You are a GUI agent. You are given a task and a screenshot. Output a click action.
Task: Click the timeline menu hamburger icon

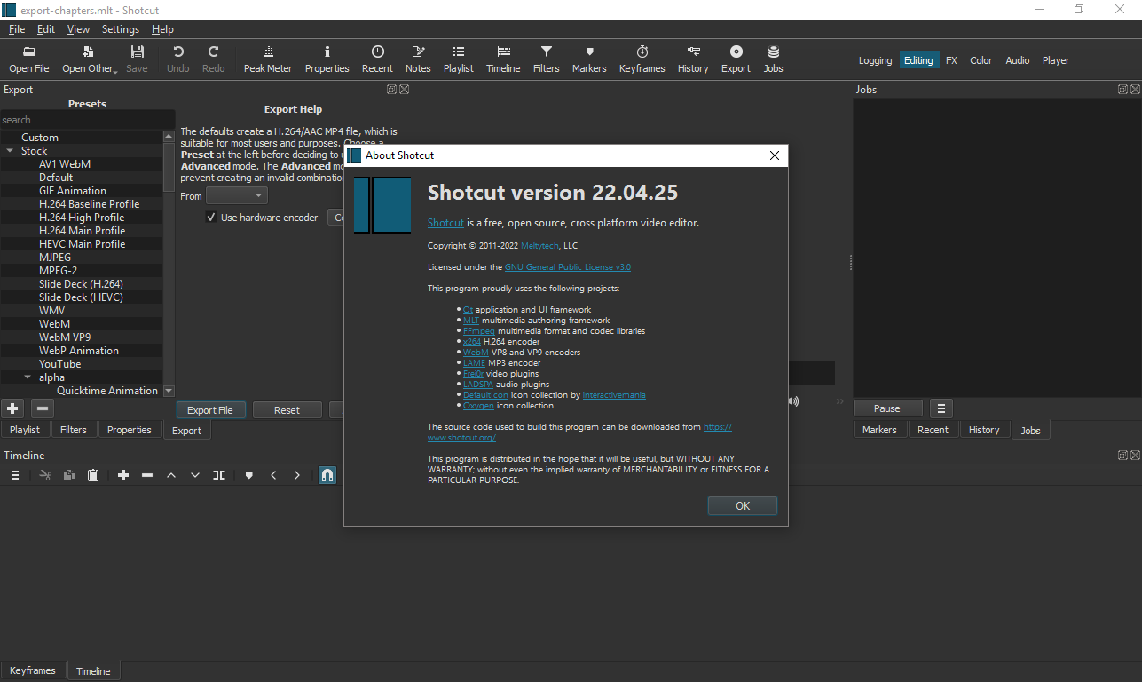(15, 475)
